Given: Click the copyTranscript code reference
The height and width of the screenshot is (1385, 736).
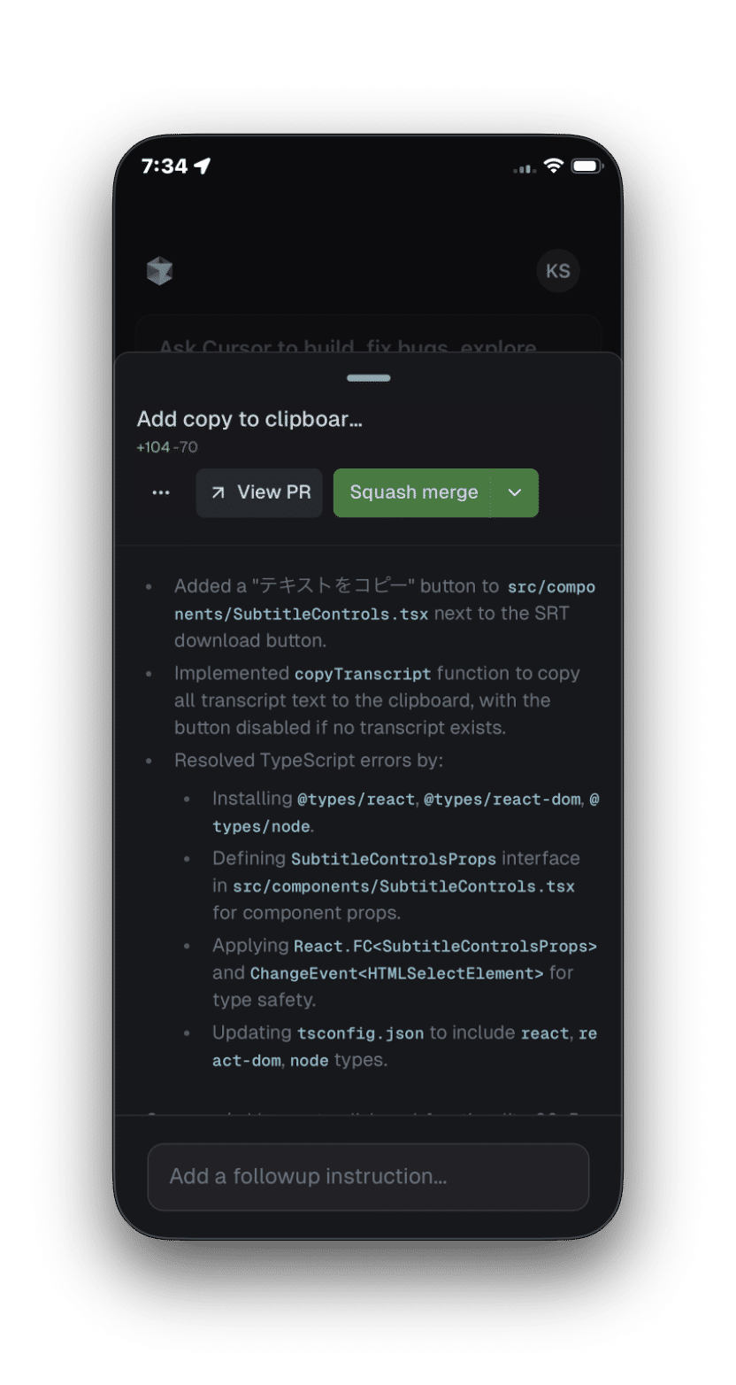Looking at the screenshot, I should click(363, 675).
